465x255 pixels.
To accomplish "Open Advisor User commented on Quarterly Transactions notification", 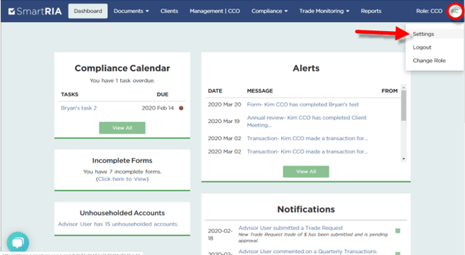I will click(308, 252).
